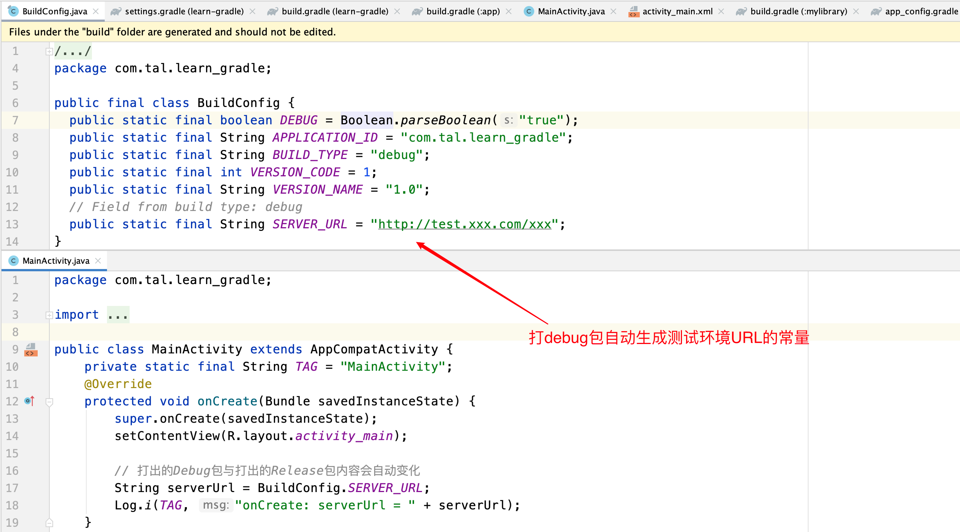Click the SERVER_URL reference in MainActivity
Image resolution: width=960 pixels, height=532 pixels.
tap(385, 488)
